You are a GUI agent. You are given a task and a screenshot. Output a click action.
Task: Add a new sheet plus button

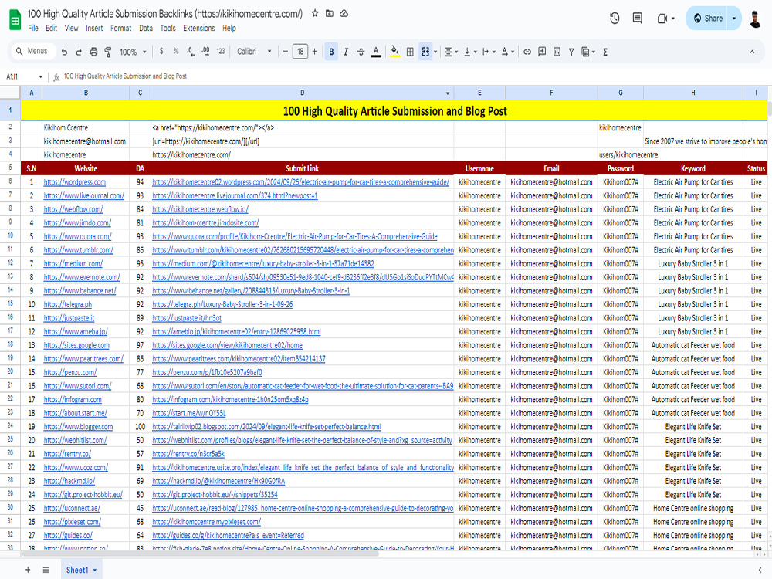pyautogui.click(x=28, y=570)
